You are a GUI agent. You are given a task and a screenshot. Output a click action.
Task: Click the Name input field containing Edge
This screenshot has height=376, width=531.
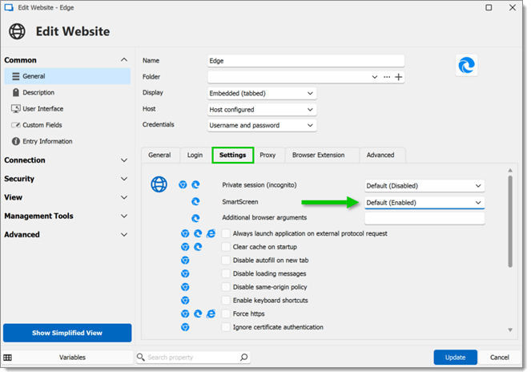[x=306, y=61]
